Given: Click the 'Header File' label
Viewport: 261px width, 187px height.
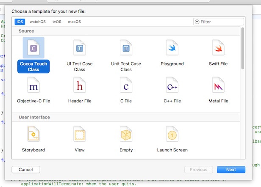Looking at the screenshot, I should (x=80, y=101).
